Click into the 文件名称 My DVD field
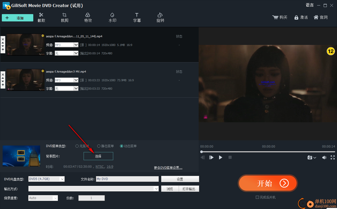The width and height of the screenshot is (337, 209). point(127,179)
